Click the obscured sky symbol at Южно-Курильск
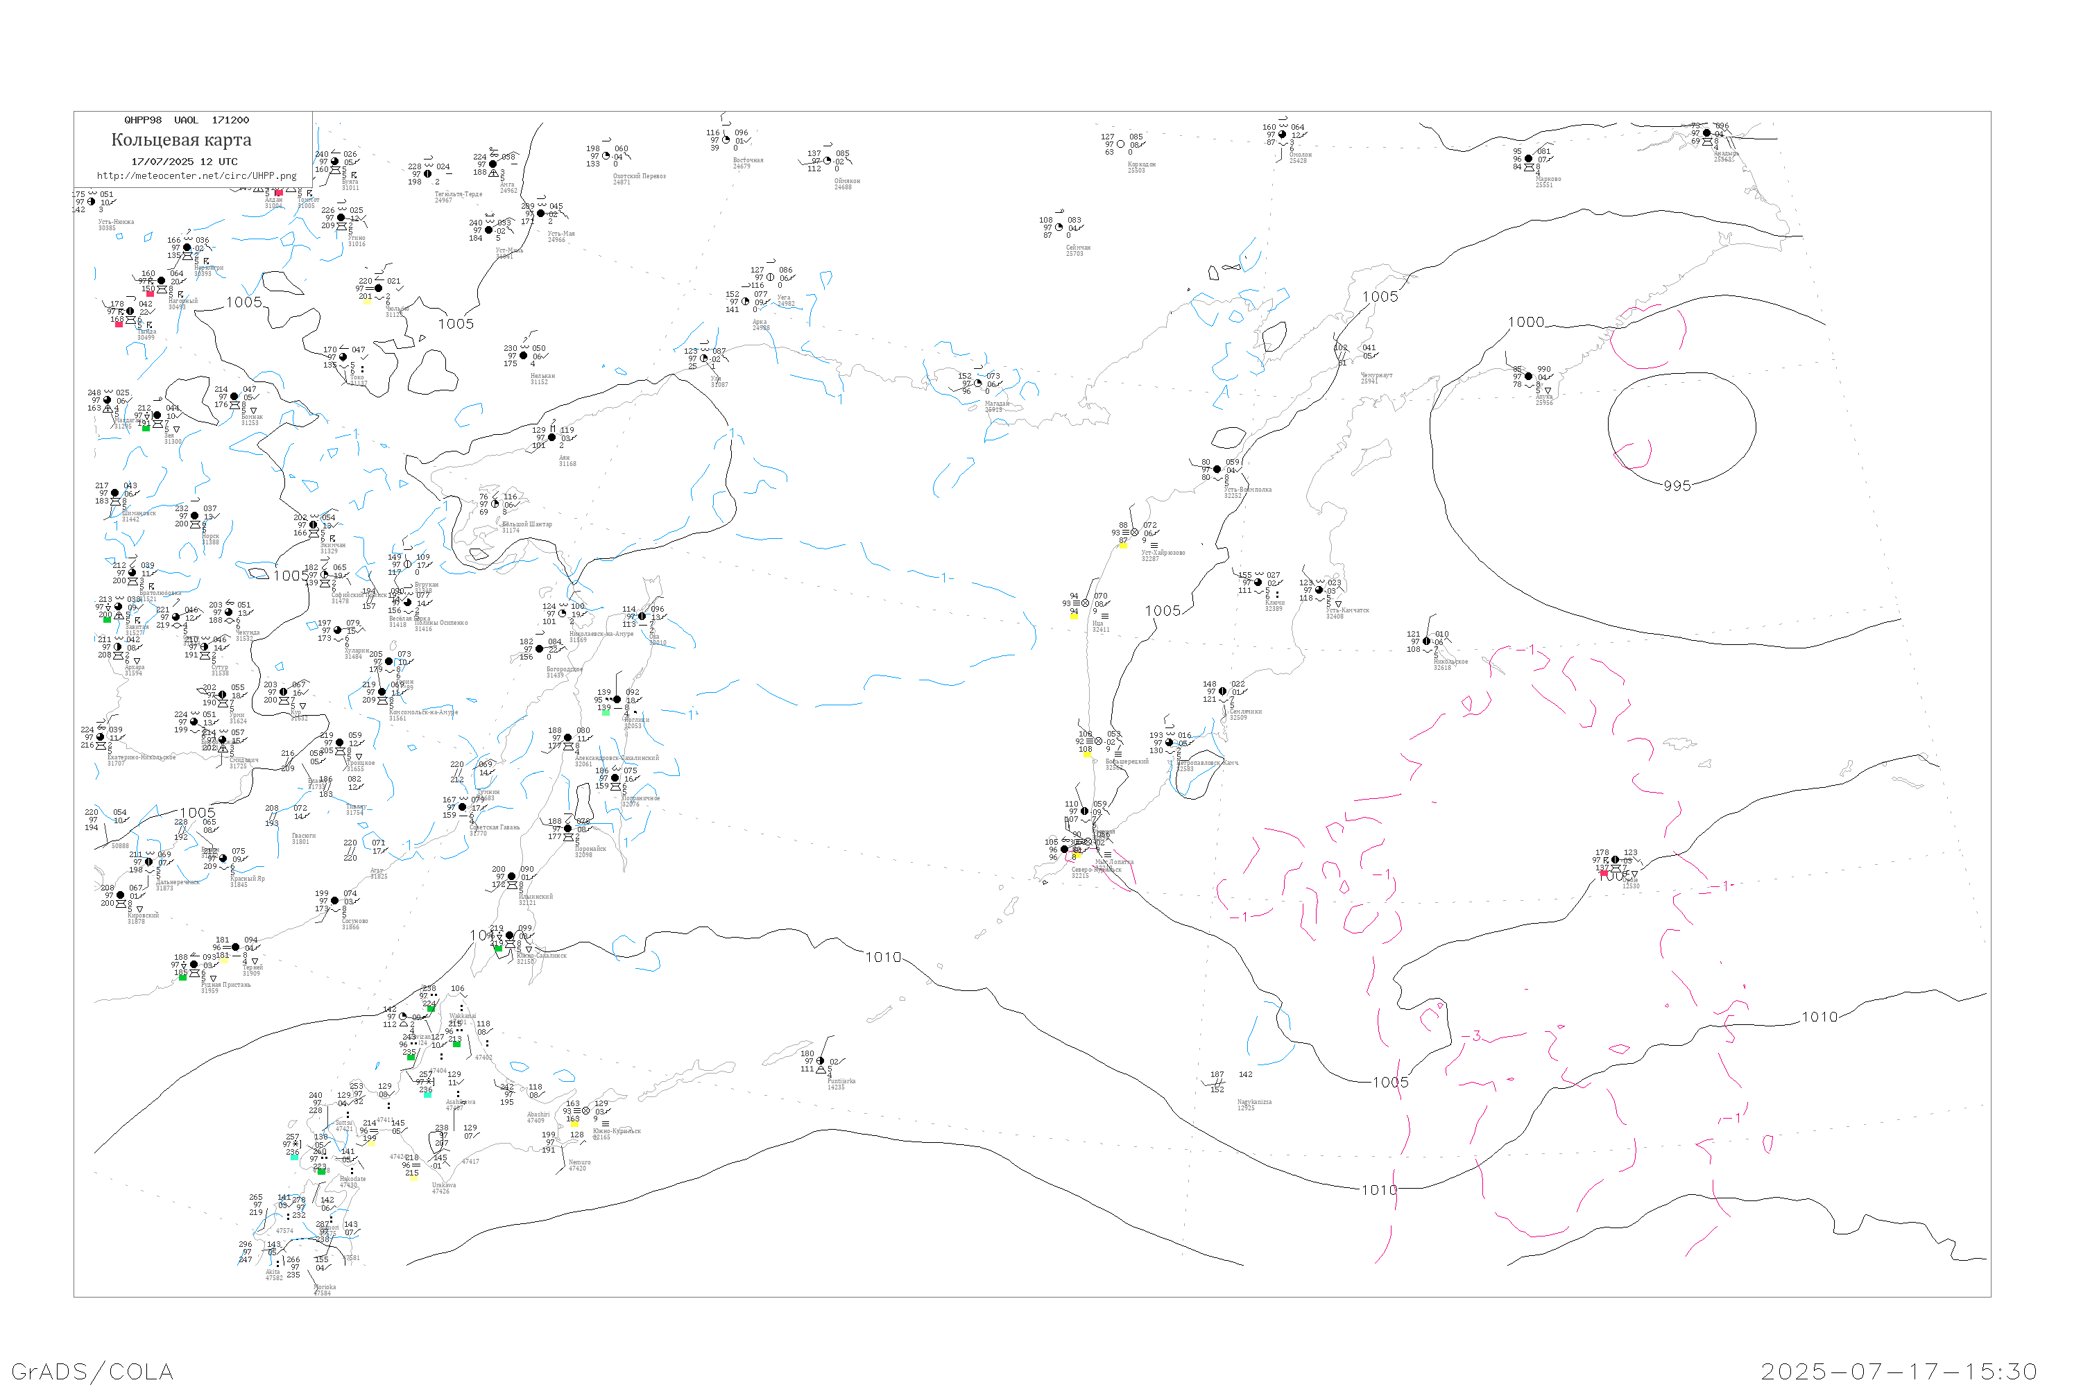This screenshot has width=2081, height=1387. (585, 1111)
